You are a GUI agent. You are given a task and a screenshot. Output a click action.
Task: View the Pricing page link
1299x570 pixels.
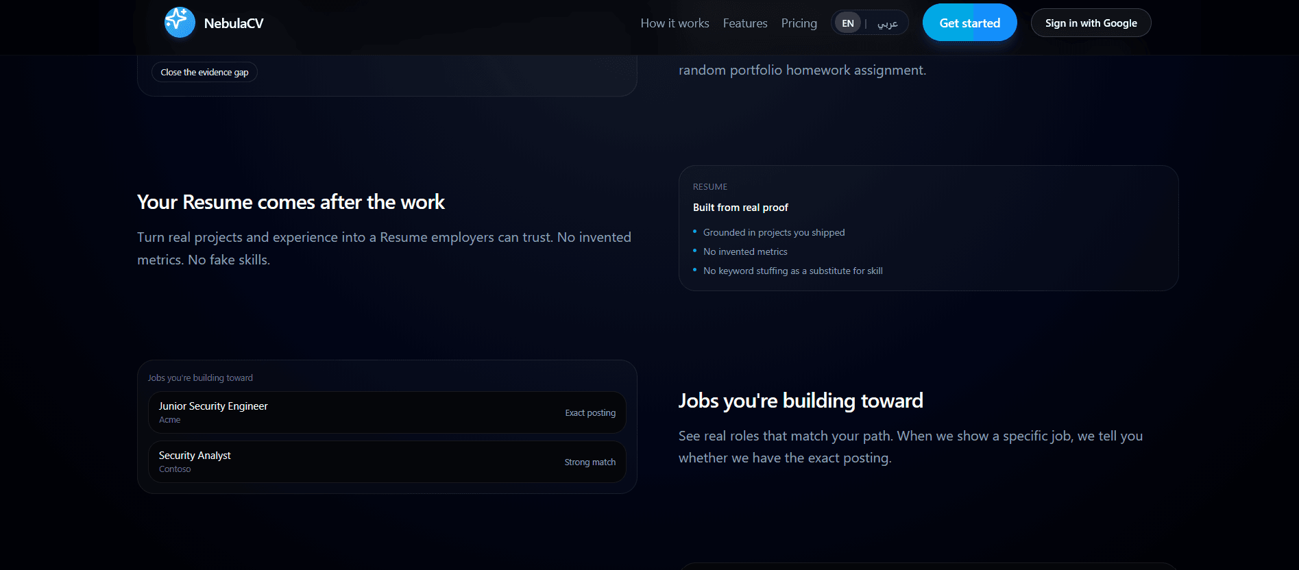(x=799, y=23)
